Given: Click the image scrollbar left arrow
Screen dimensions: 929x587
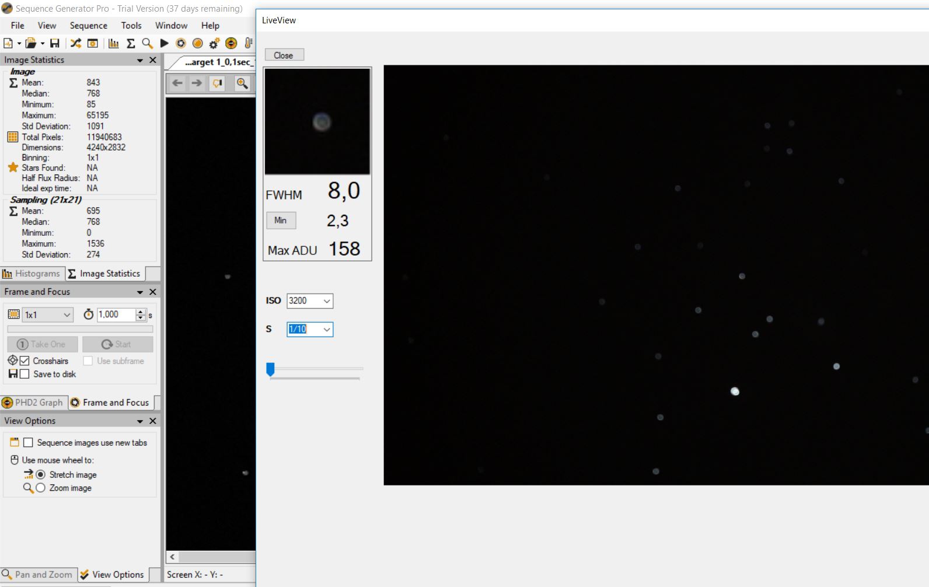Looking at the screenshot, I should 172,557.
